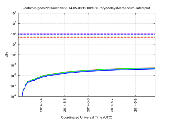Click the purple dashed threshold line

(x=87, y=33)
